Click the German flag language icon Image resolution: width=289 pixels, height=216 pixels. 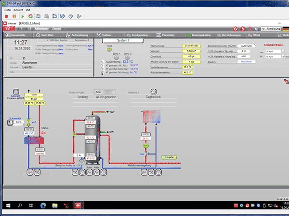[286, 29]
